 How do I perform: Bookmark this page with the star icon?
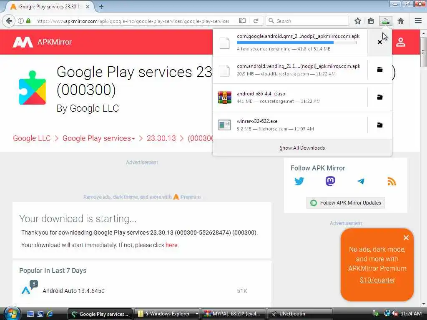point(357,21)
